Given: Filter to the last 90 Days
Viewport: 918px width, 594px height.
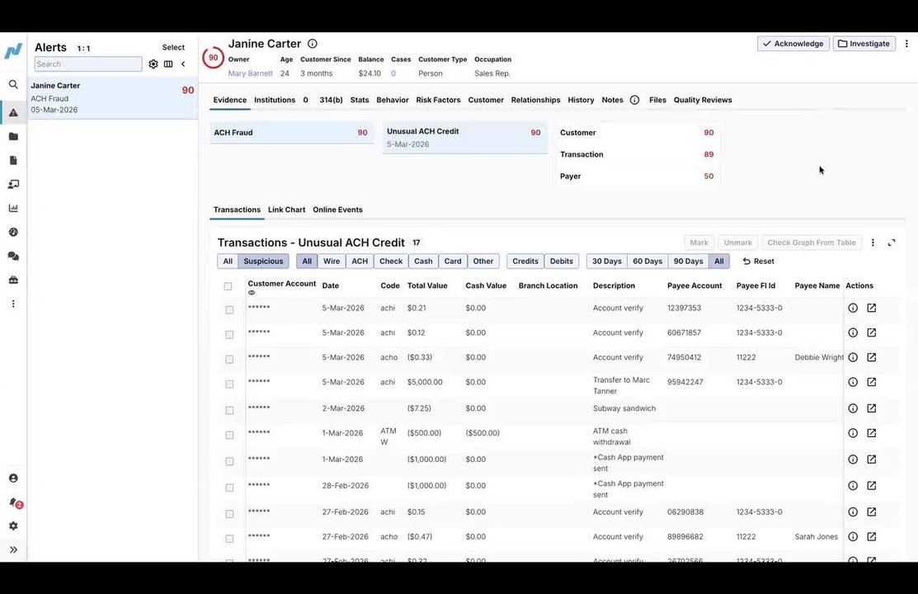Looking at the screenshot, I should [x=688, y=262].
